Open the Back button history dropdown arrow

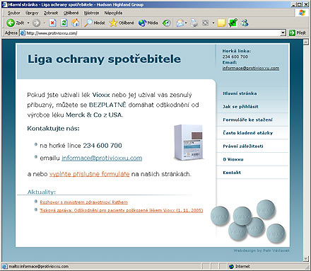(28, 23)
